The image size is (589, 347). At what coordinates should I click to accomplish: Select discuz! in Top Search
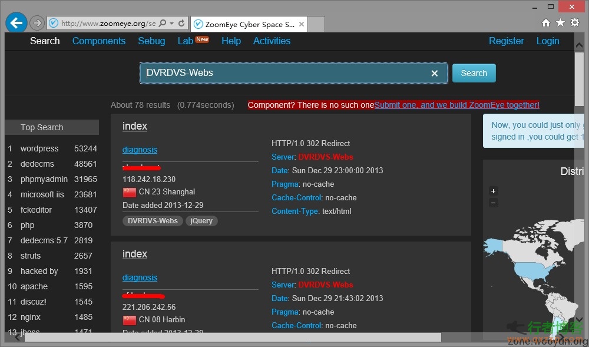[x=34, y=302]
